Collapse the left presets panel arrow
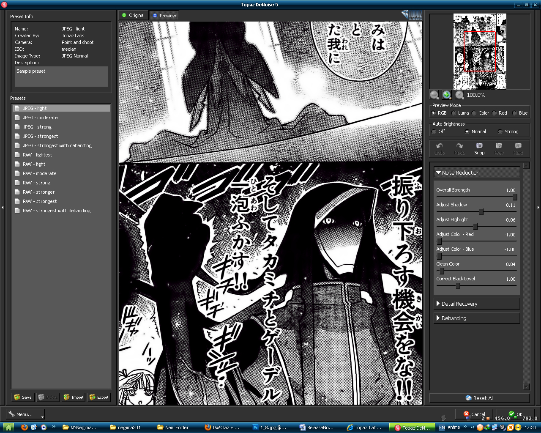The image size is (541, 433). coord(3,207)
